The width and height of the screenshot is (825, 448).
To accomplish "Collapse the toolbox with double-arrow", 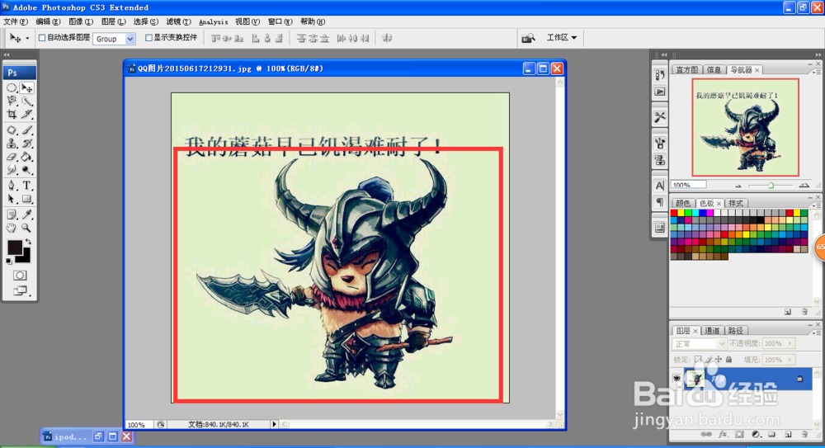I will pos(7,54).
